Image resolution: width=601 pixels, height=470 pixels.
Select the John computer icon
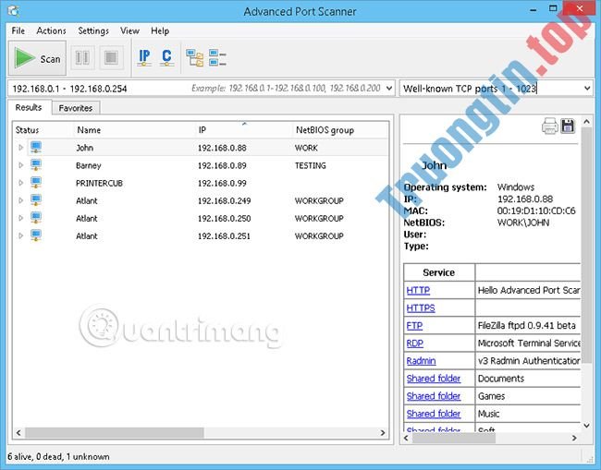click(36, 148)
